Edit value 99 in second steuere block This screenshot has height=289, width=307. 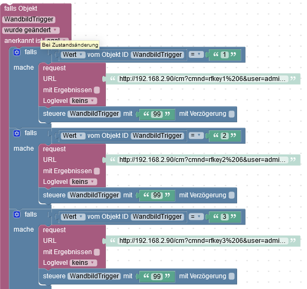(157, 195)
